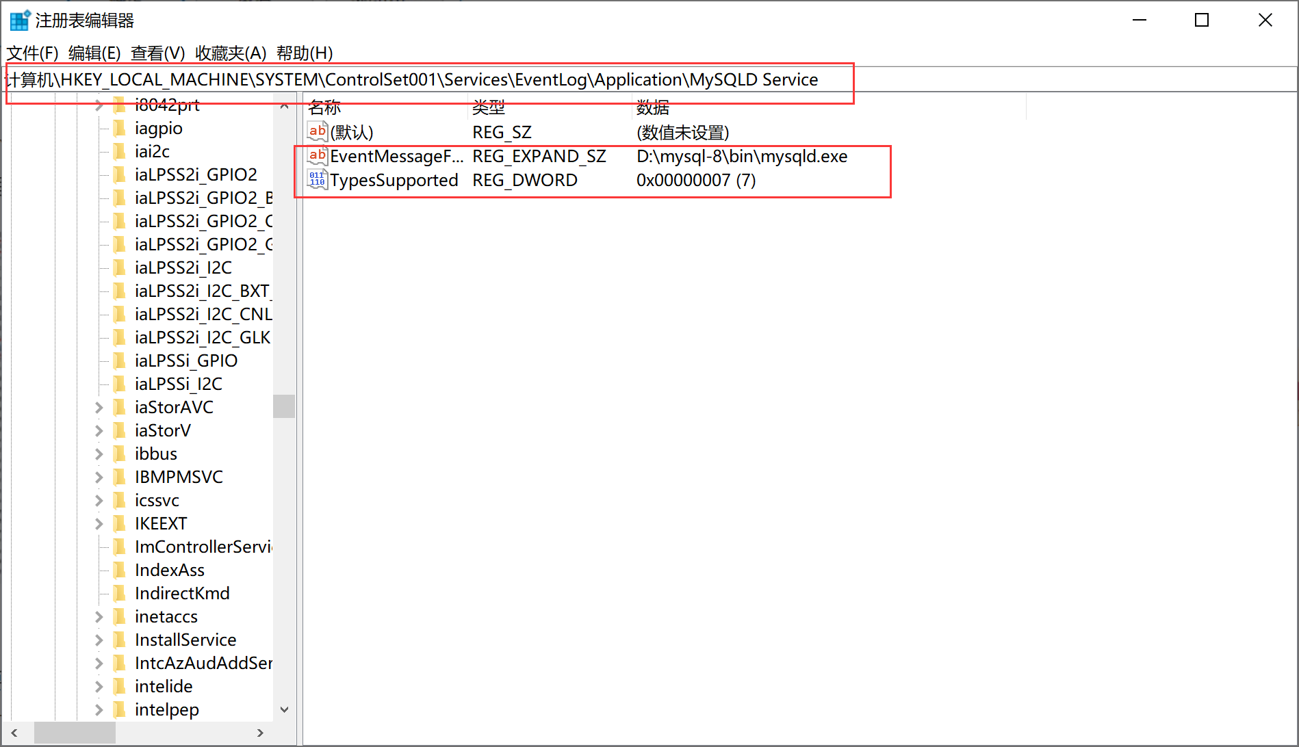The height and width of the screenshot is (747, 1299).
Task: Click the ab icon for EventMessageF... value
Action: pyautogui.click(x=317, y=156)
